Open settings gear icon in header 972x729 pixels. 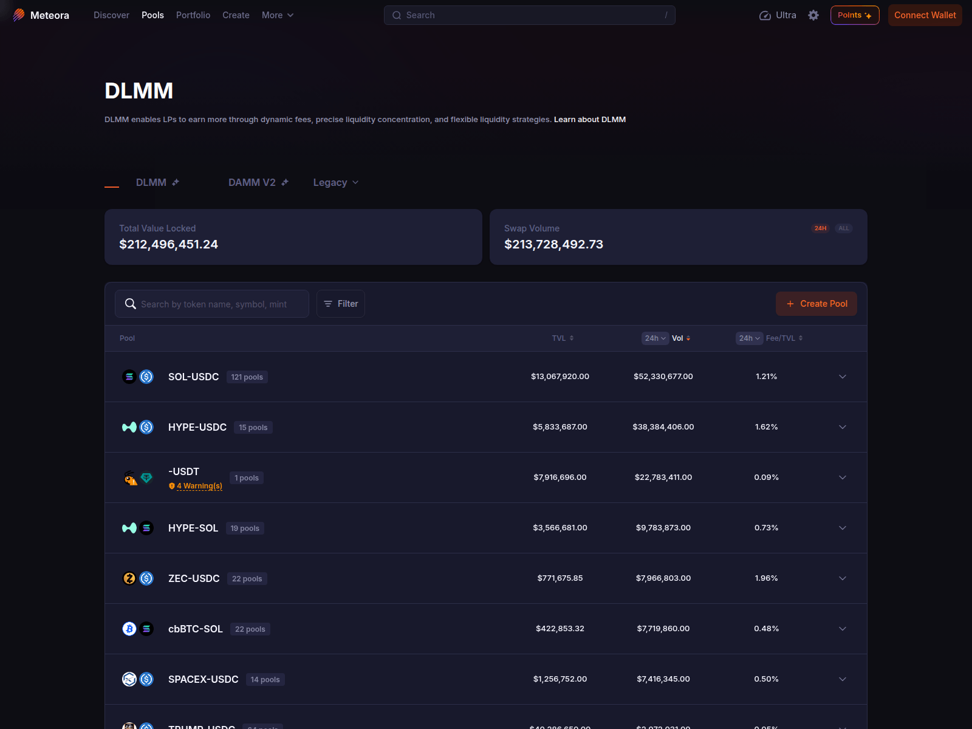[813, 15]
